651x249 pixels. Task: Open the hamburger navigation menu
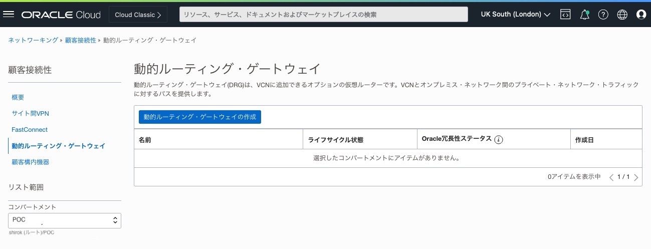pyautogui.click(x=9, y=15)
